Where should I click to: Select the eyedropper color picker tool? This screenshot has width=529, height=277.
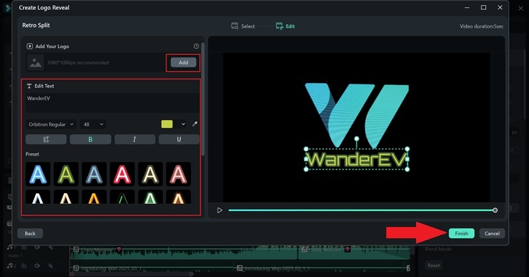(194, 124)
